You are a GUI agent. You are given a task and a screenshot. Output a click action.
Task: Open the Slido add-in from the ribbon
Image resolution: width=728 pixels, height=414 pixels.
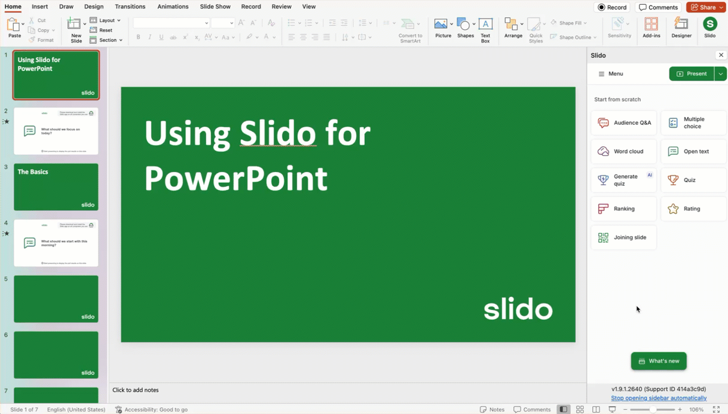tap(709, 27)
